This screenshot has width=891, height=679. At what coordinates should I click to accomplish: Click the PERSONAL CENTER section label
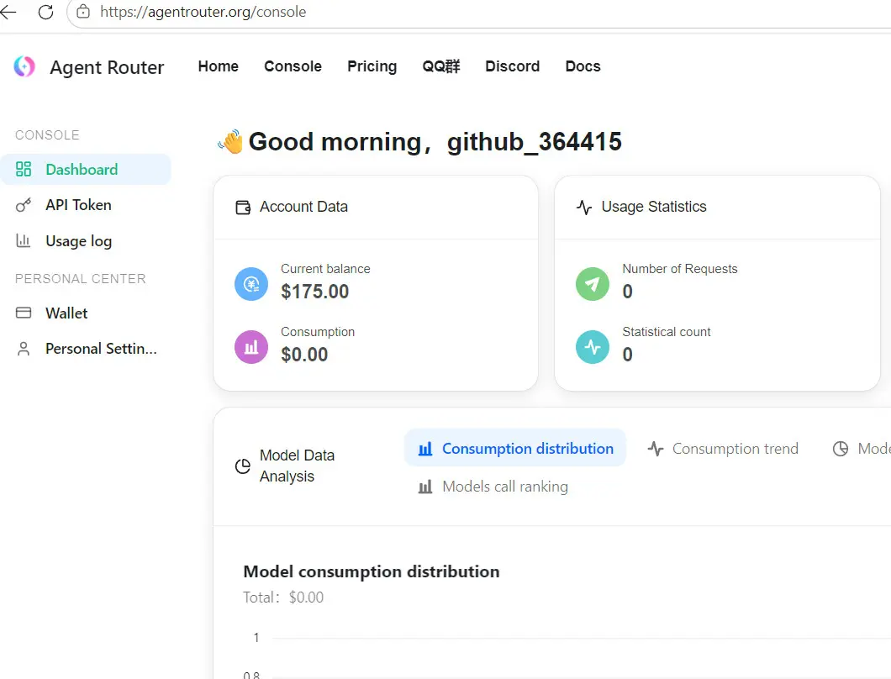point(81,279)
